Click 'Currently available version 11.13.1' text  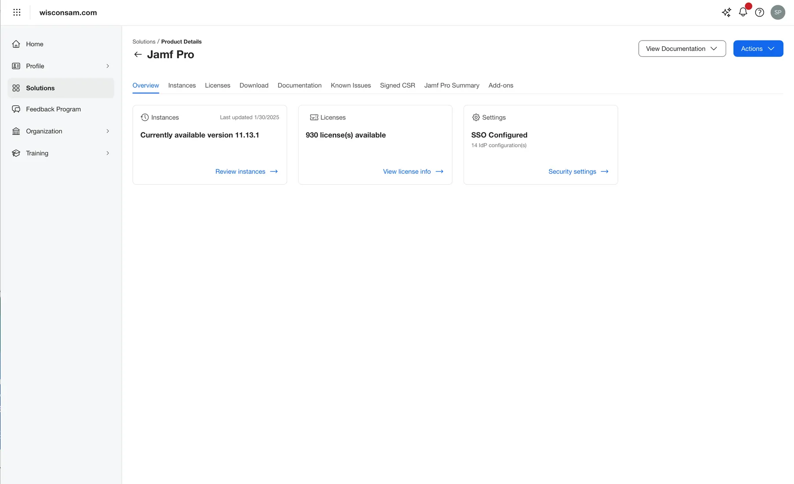point(200,135)
